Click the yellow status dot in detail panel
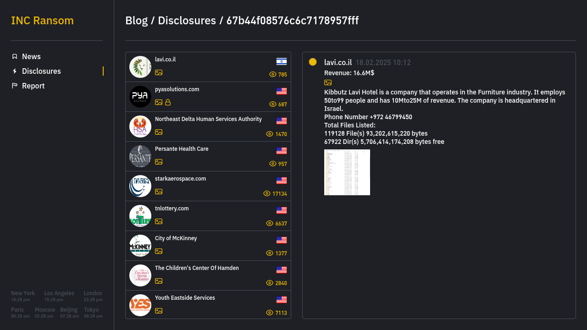Viewport: 587px width, 330px height. tap(313, 62)
